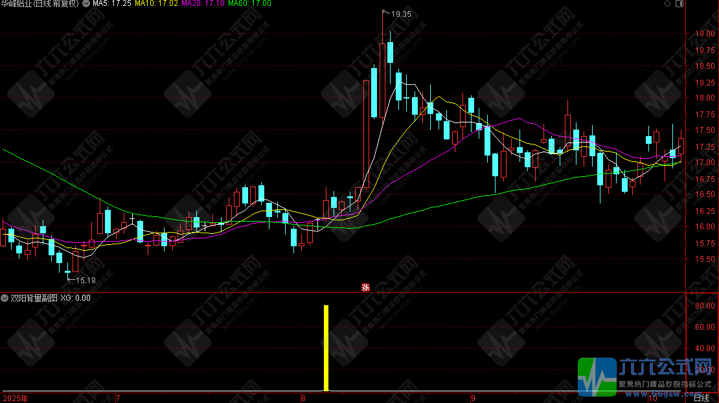The width and height of the screenshot is (719, 403).
Task: Click the month 8 marker on time axis
Action: [302, 398]
